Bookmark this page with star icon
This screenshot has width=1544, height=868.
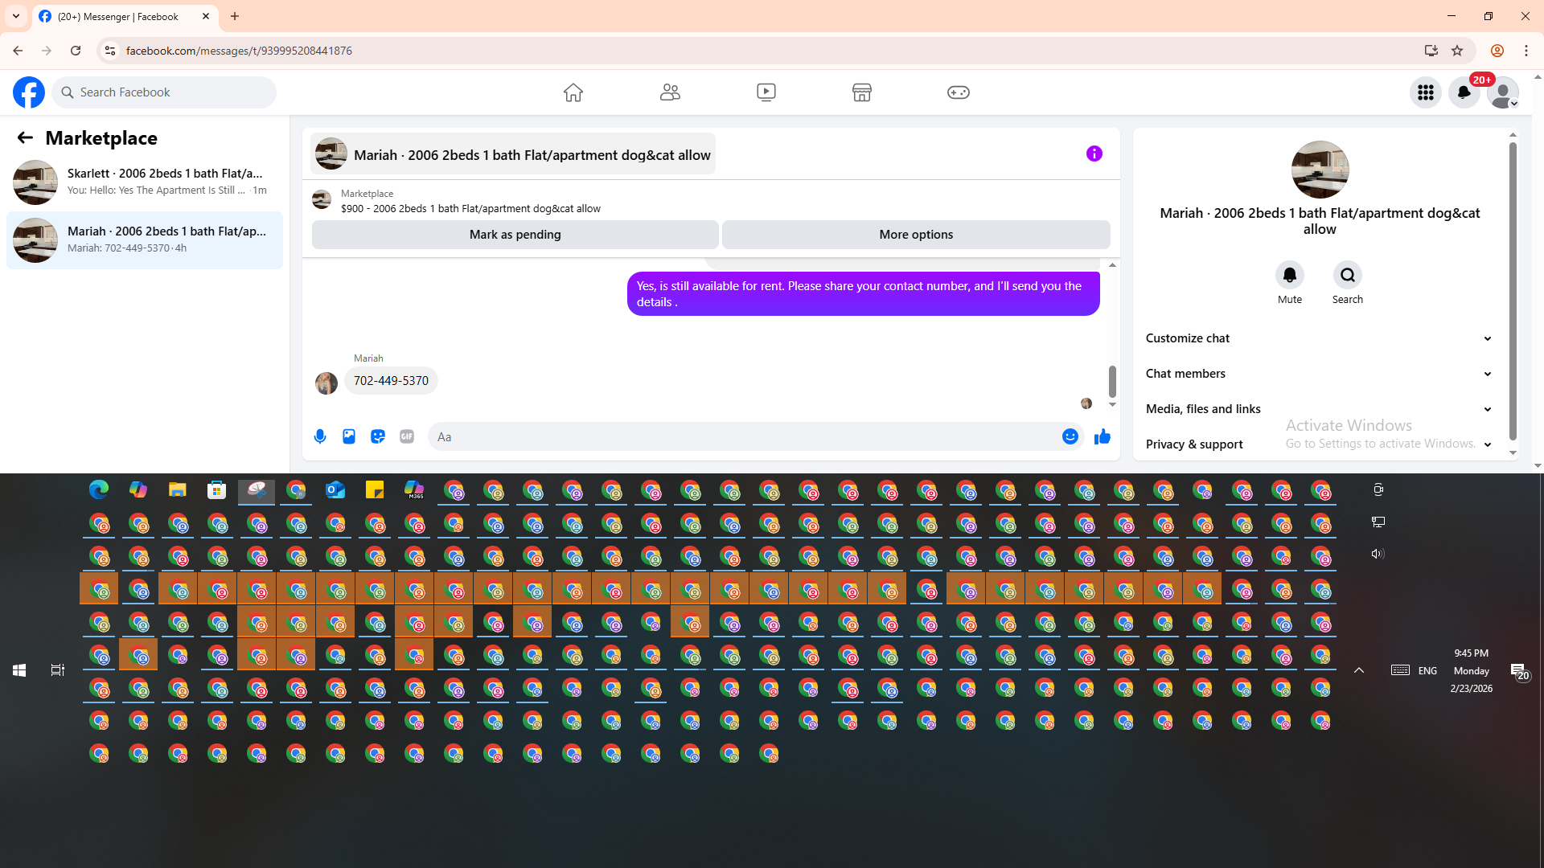point(1457,51)
